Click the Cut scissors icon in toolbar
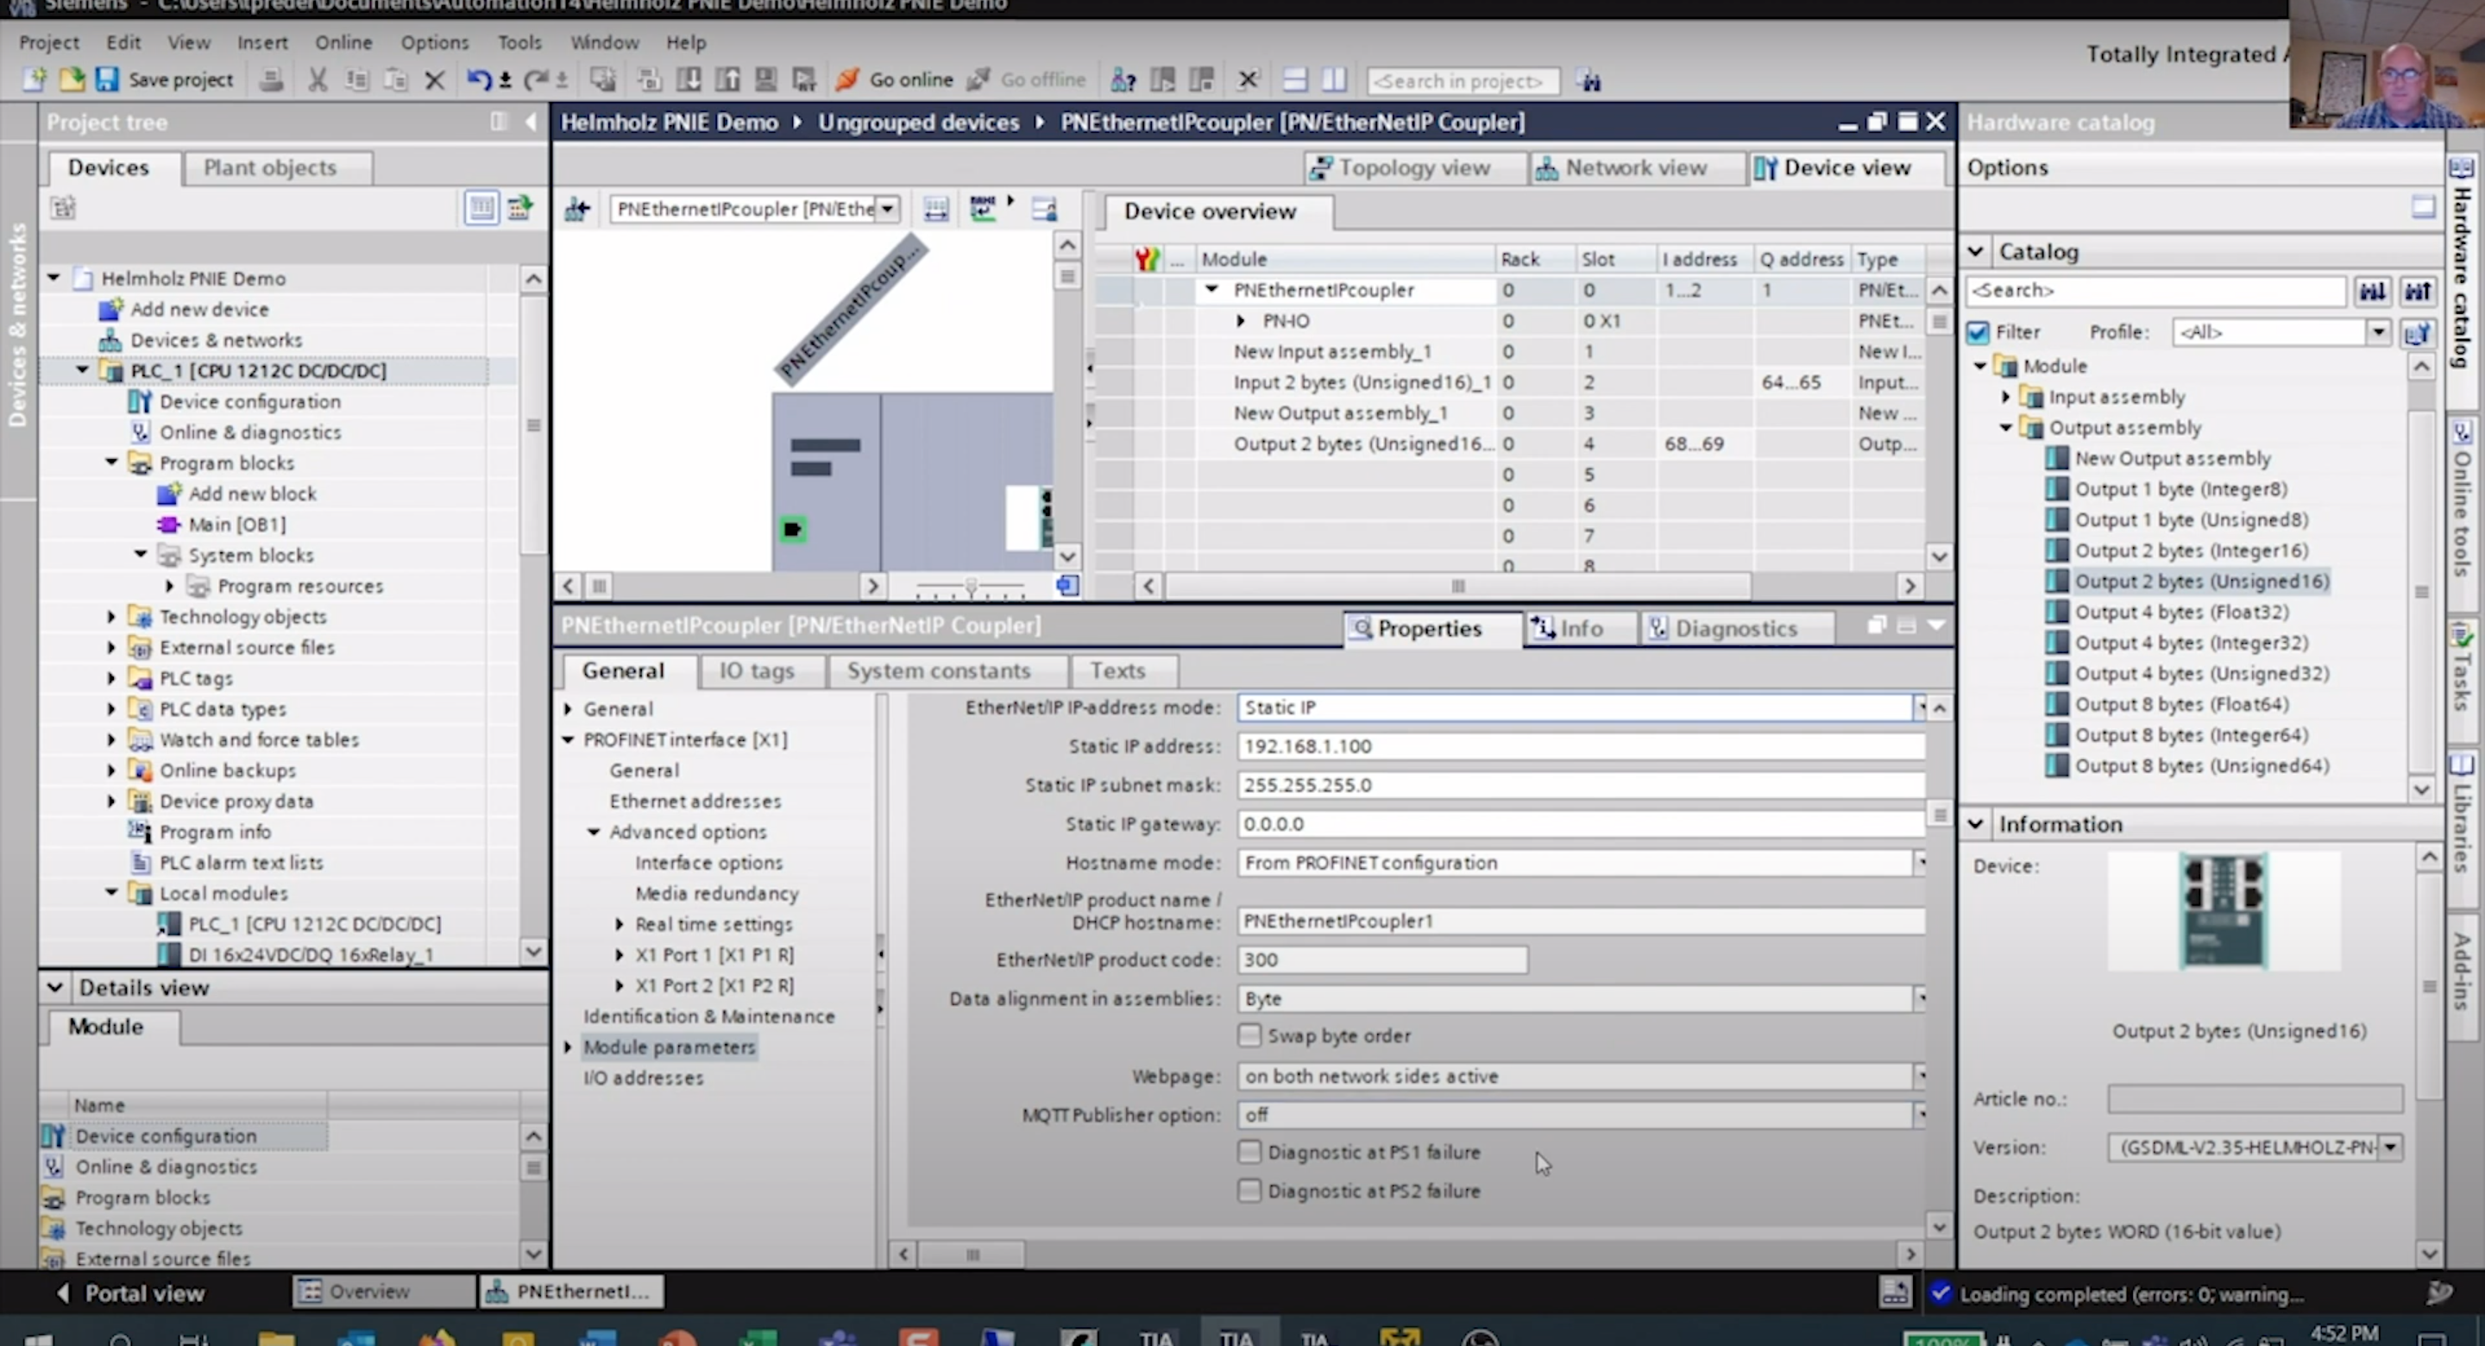2485x1346 pixels. [318, 80]
